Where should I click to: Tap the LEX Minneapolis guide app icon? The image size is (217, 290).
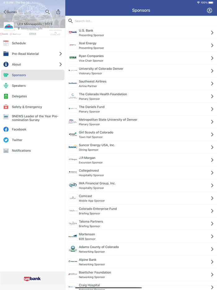[x=9, y=26]
